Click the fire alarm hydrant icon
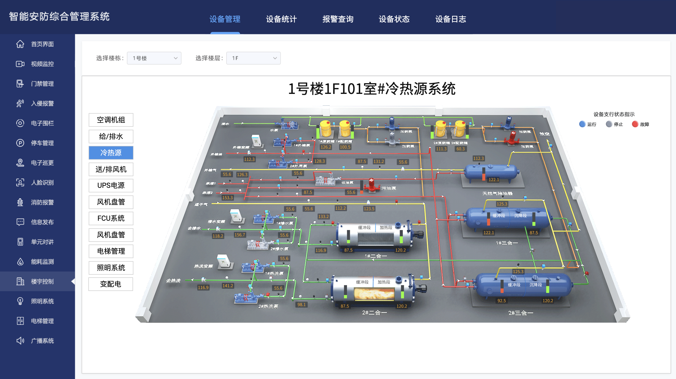Image resolution: width=676 pixels, height=379 pixels. [20, 202]
